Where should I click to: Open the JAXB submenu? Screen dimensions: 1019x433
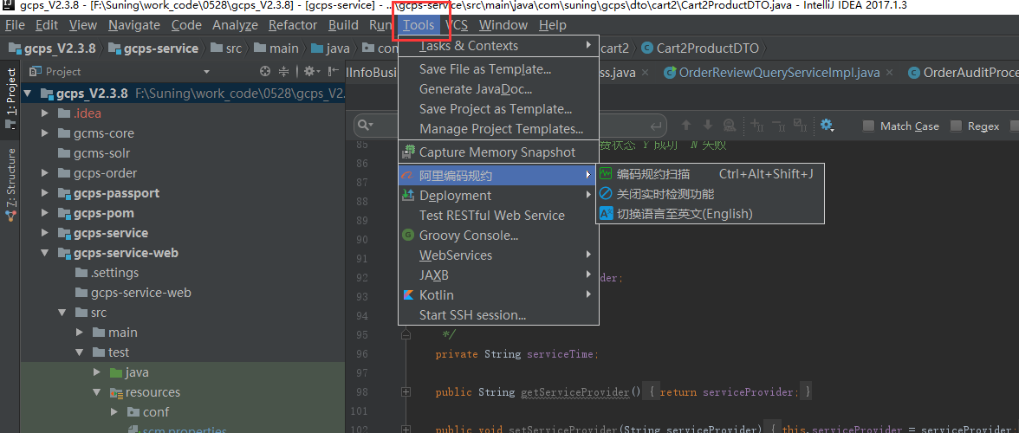click(497, 275)
